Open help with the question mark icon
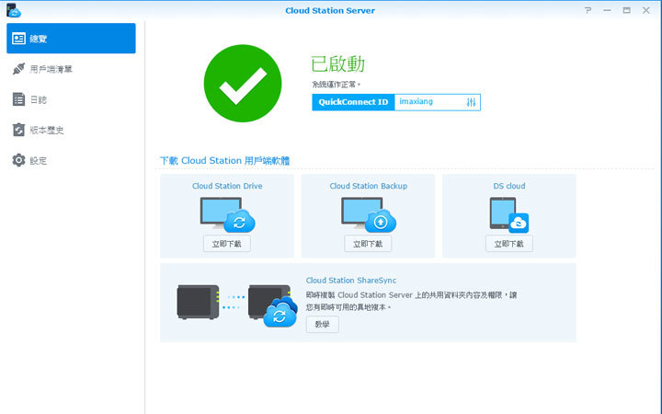 tap(588, 10)
